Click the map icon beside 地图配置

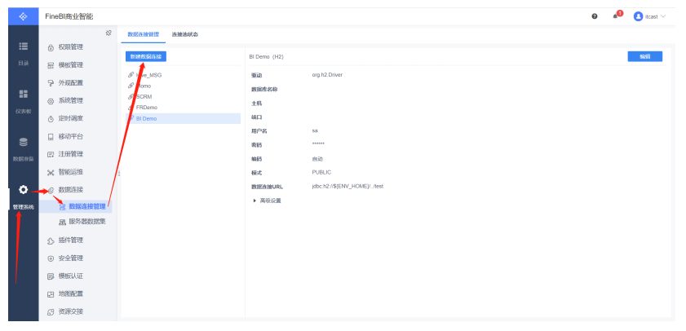click(x=51, y=294)
